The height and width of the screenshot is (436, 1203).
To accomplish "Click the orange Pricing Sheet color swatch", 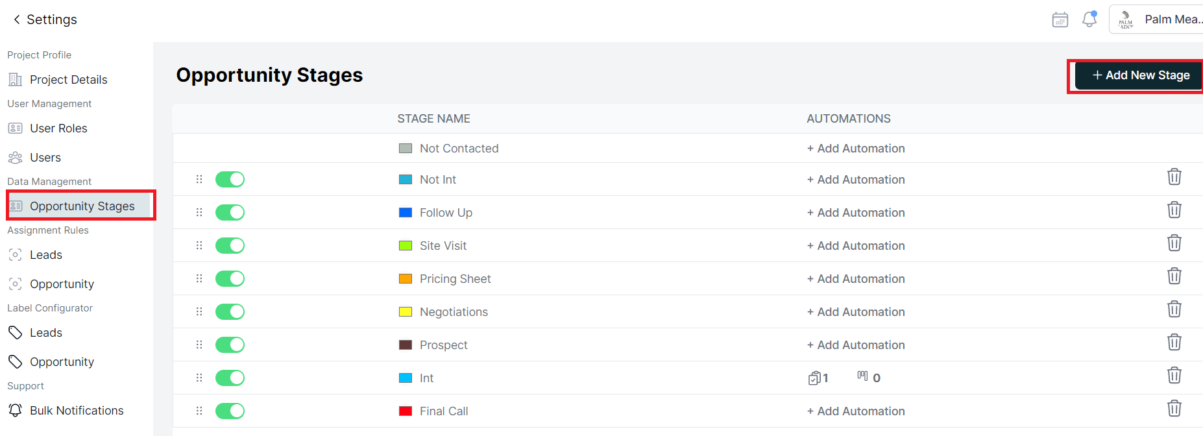I will [x=406, y=279].
